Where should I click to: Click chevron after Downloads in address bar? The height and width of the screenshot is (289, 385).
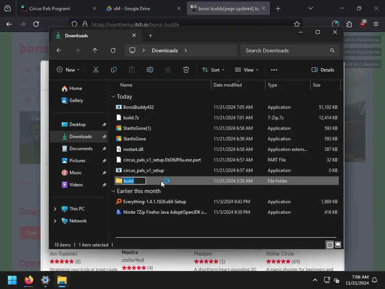coord(186,50)
